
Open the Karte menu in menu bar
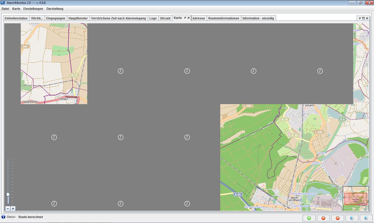(16, 9)
